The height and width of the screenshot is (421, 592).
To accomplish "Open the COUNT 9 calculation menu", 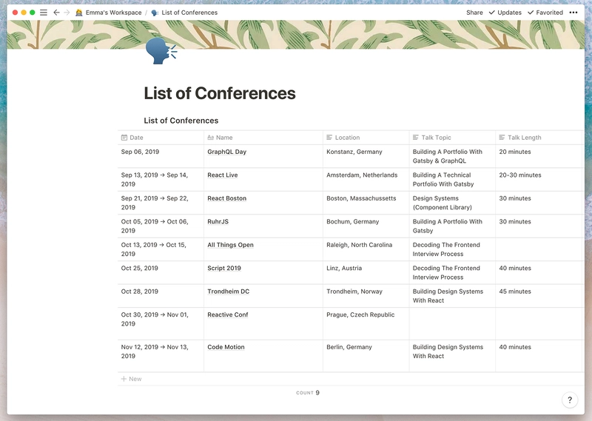I will pyautogui.click(x=308, y=393).
